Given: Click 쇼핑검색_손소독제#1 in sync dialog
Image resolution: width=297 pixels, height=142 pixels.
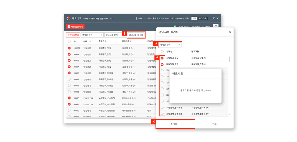Looking at the screenshot, I should pyautogui.click(x=200, y=108).
